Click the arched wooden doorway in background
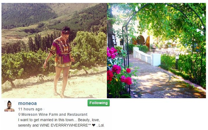The image size is (208, 130). 148,42
